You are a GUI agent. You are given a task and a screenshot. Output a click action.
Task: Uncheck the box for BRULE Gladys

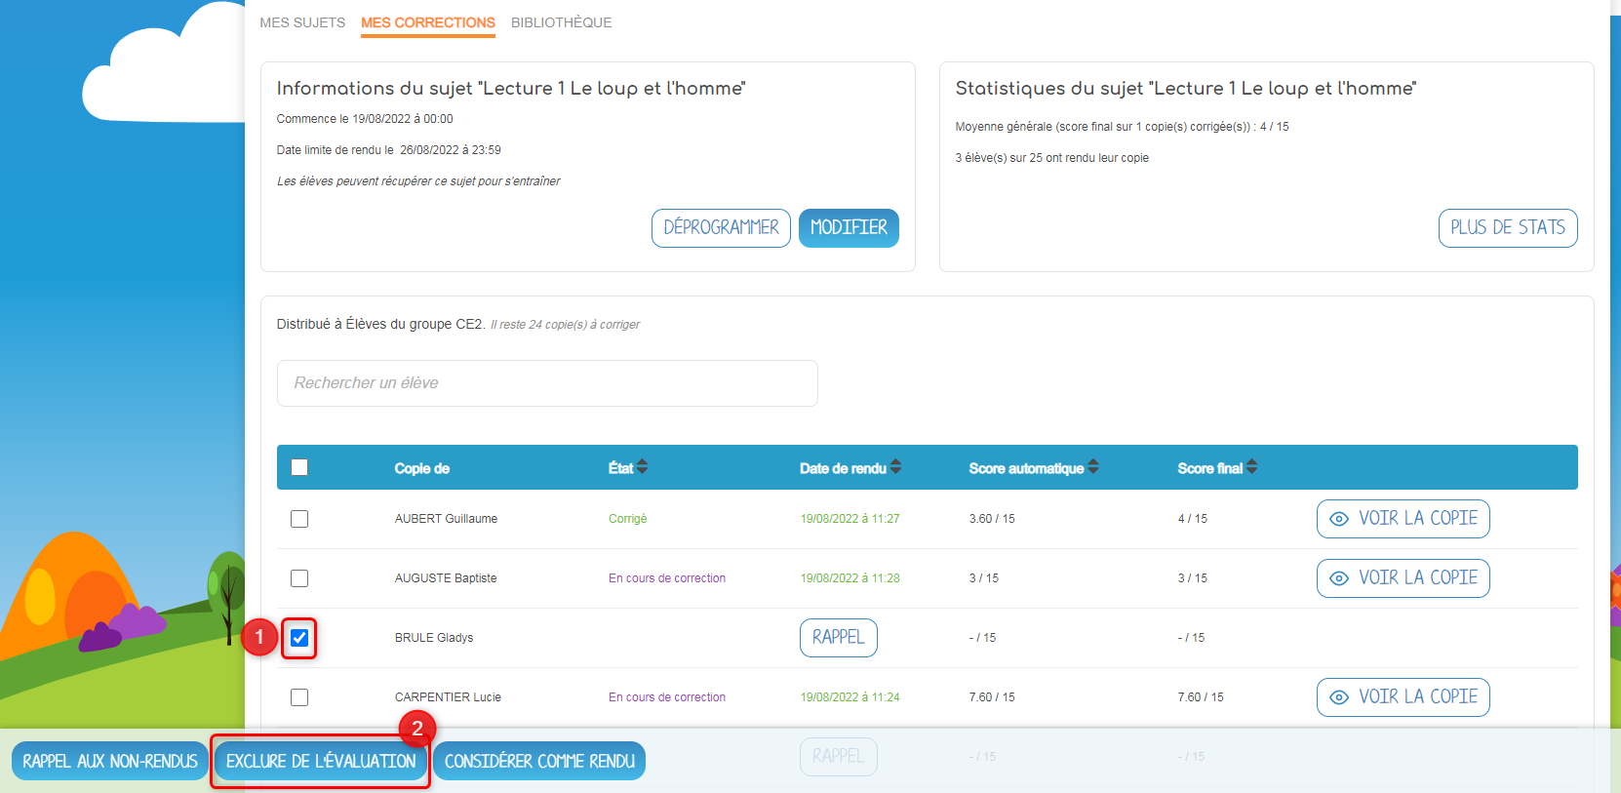point(299,638)
